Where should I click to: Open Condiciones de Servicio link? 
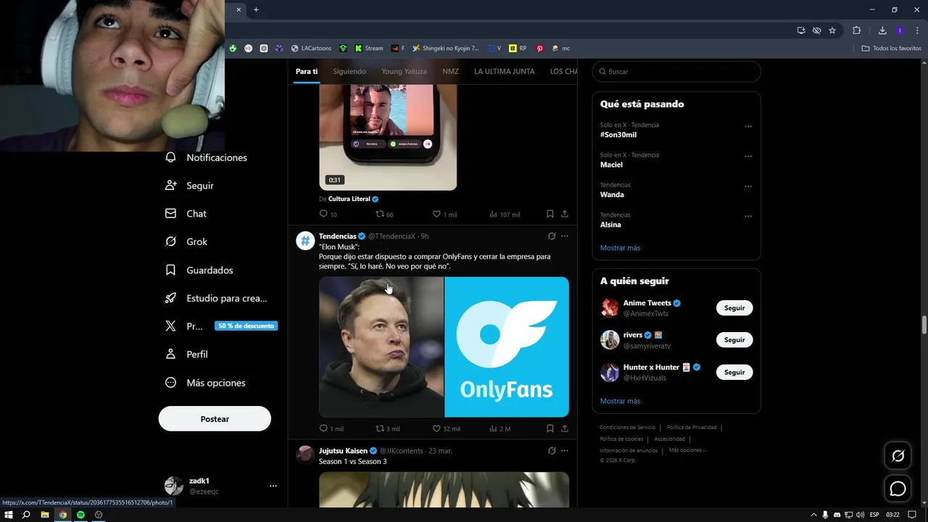(627, 428)
